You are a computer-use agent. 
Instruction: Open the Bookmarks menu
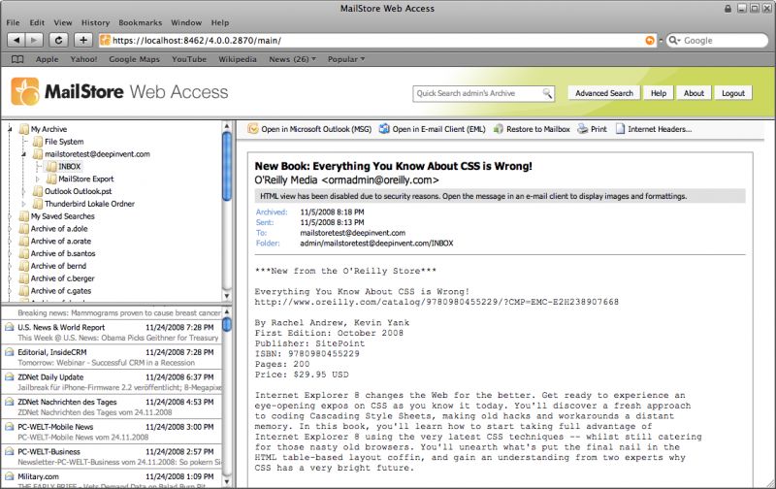click(x=140, y=22)
